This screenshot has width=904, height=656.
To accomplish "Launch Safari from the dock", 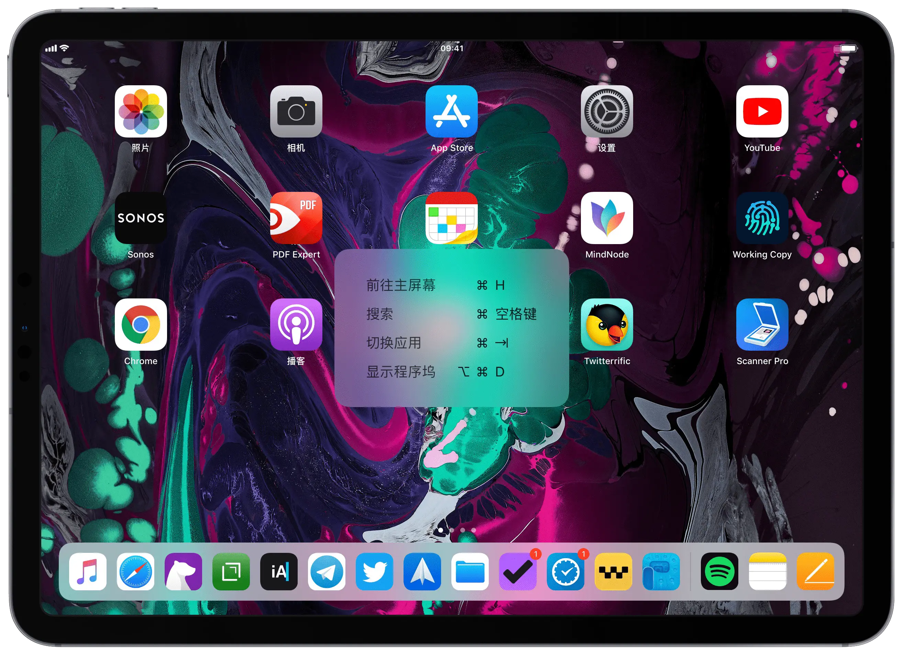I will point(135,571).
